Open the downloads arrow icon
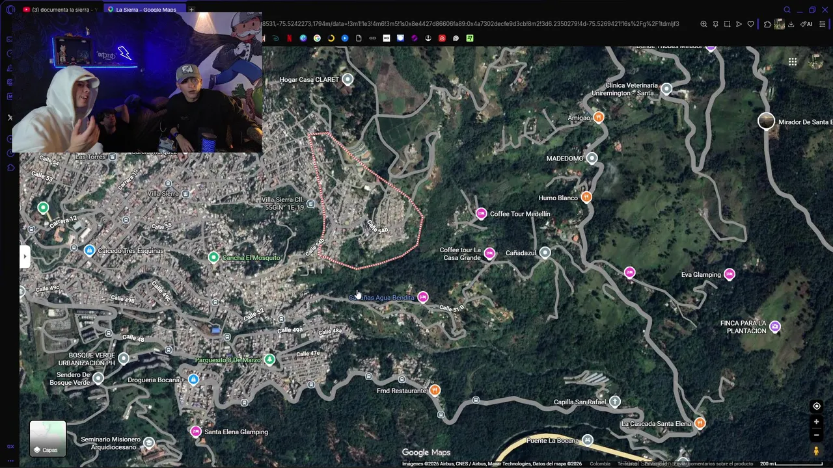The width and height of the screenshot is (833, 468). [x=791, y=24]
